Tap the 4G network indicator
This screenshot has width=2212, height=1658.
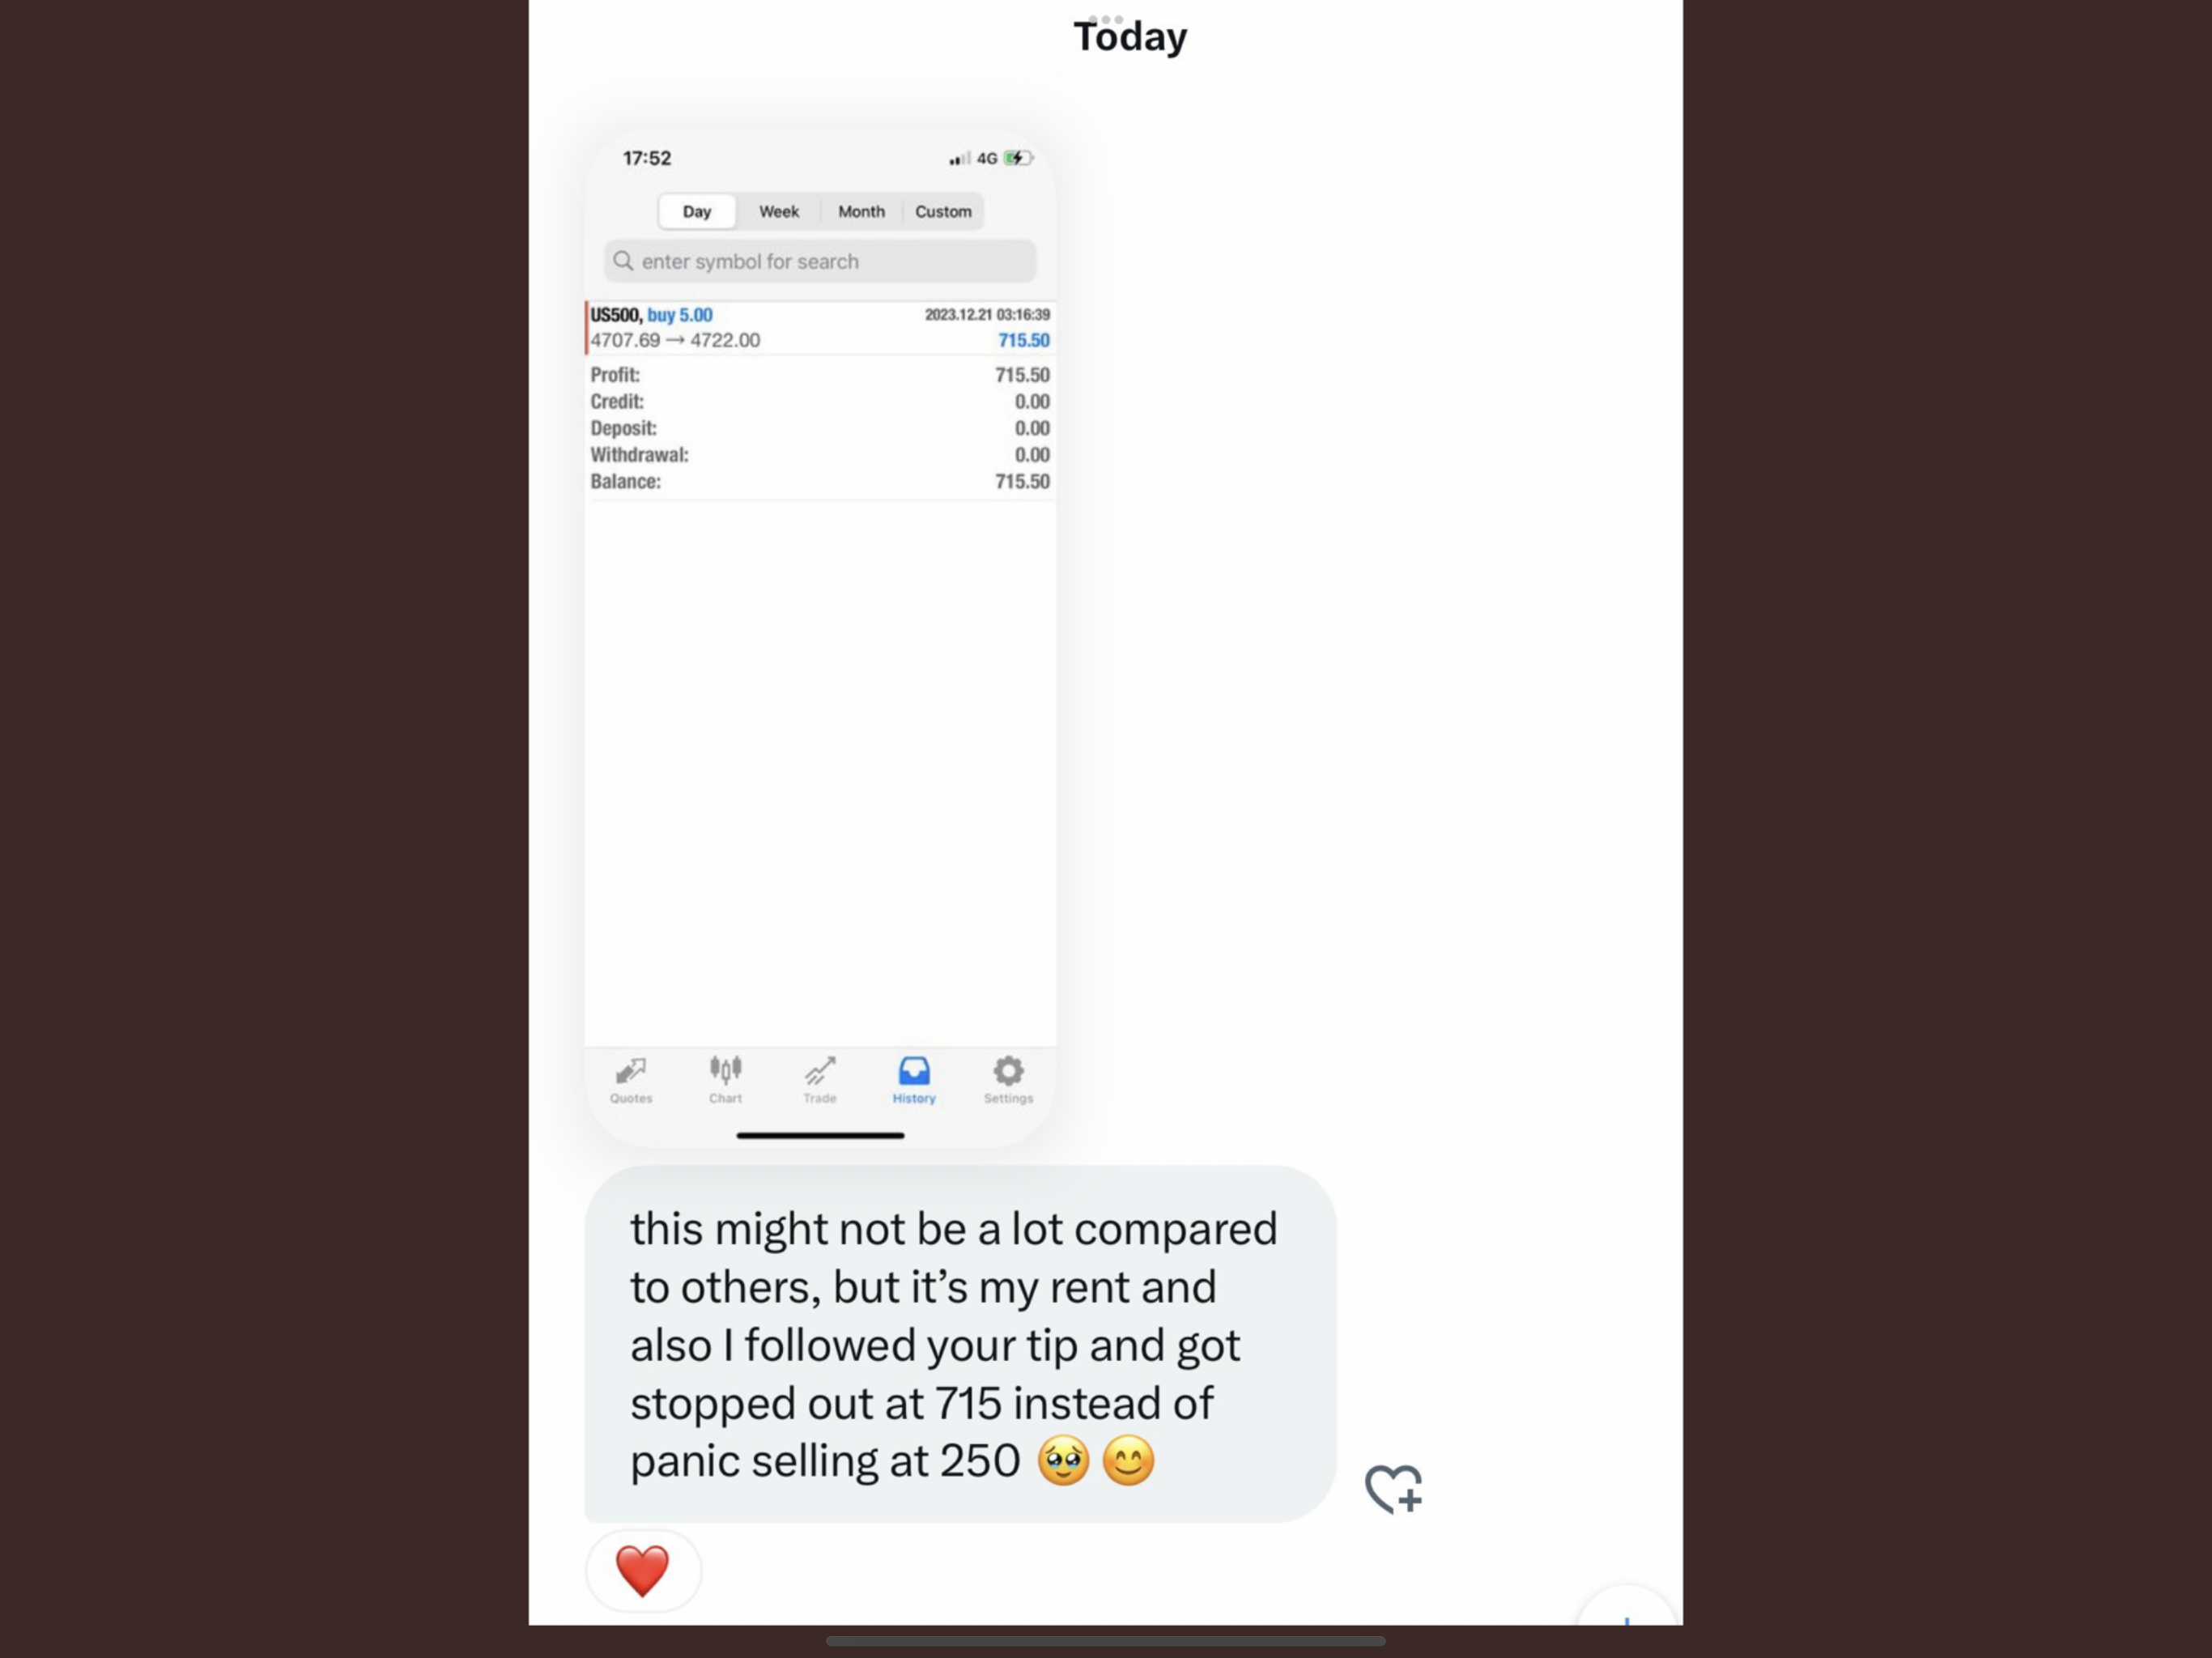point(987,158)
